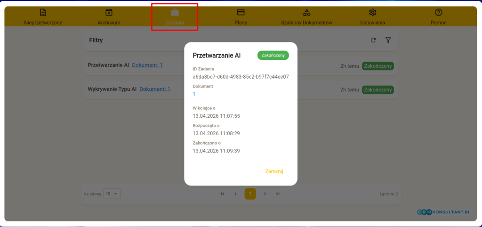Open Dokument: 1 link in Wykrywanie Typu AI row

(155, 89)
